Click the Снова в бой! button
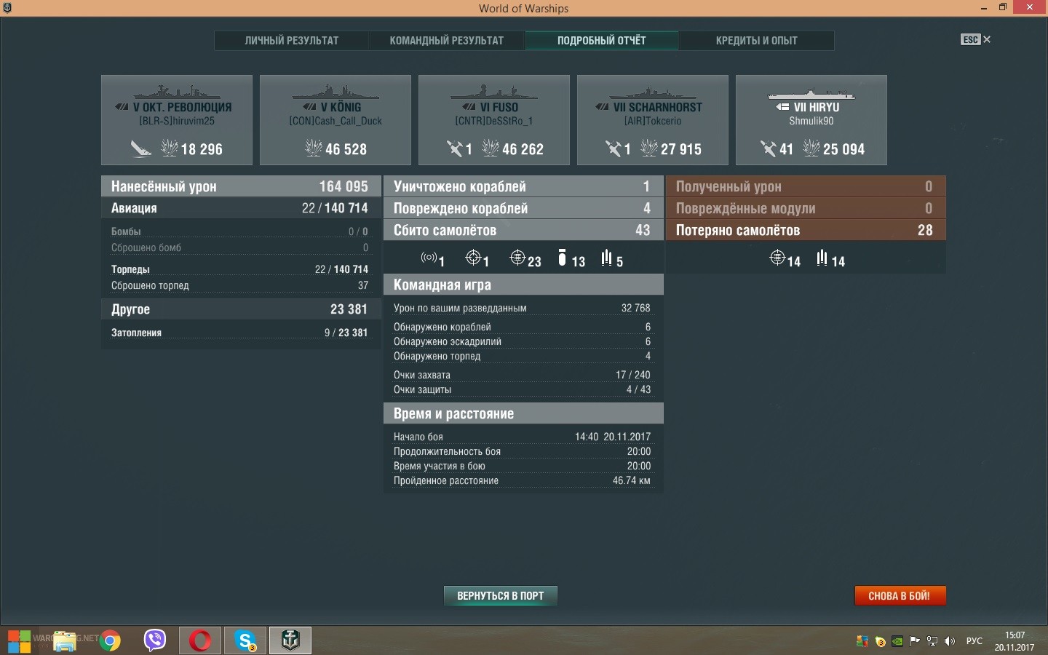The width and height of the screenshot is (1048, 655). [900, 596]
